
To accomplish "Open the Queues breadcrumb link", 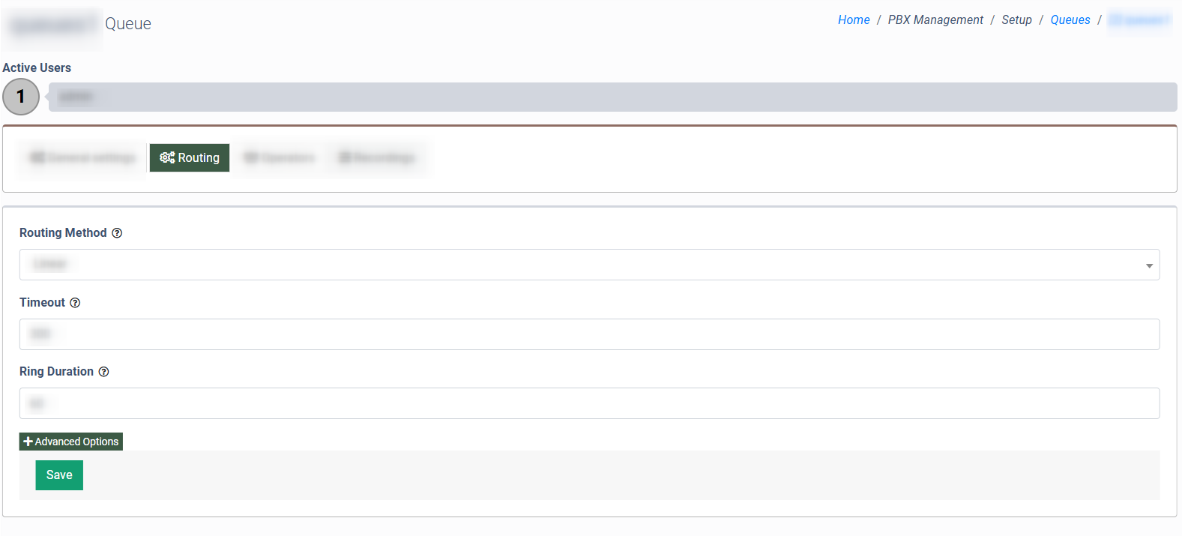I will 1070,20.
